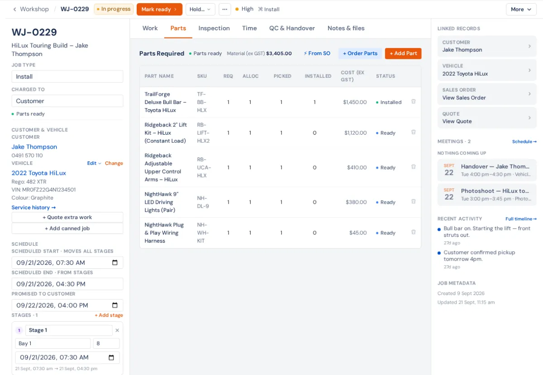Click the Installed status of the Bull Bar
The image size is (543, 375).
click(x=389, y=102)
